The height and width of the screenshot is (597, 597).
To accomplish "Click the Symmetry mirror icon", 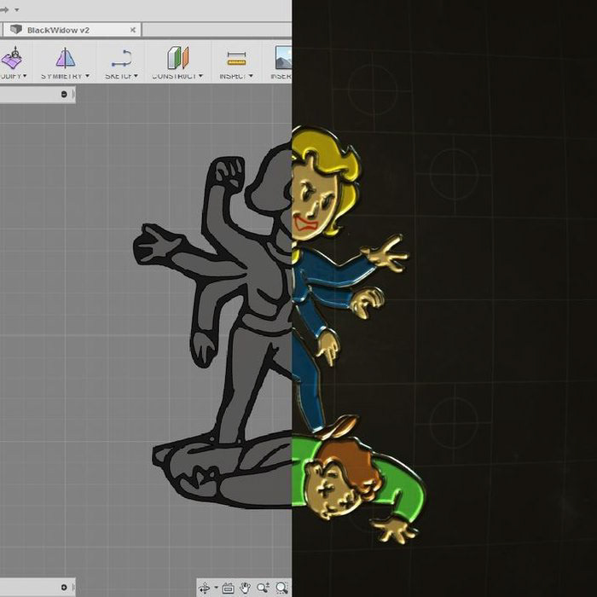I will pyautogui.click(x=66, y=58).
